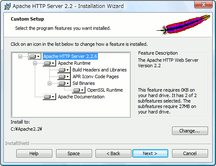Go to the previous step with < Back
Image resolution: width=216 pixels, height=166 pixels.
pyautogui.click(x=113, y=153)
